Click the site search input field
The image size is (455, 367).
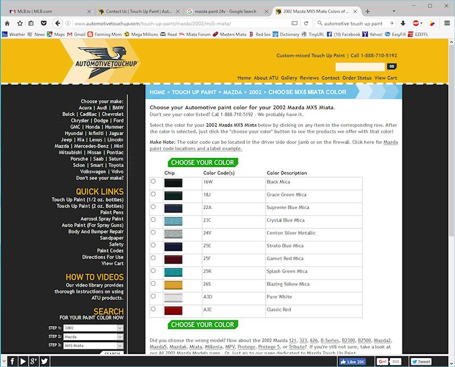point(360,66)
